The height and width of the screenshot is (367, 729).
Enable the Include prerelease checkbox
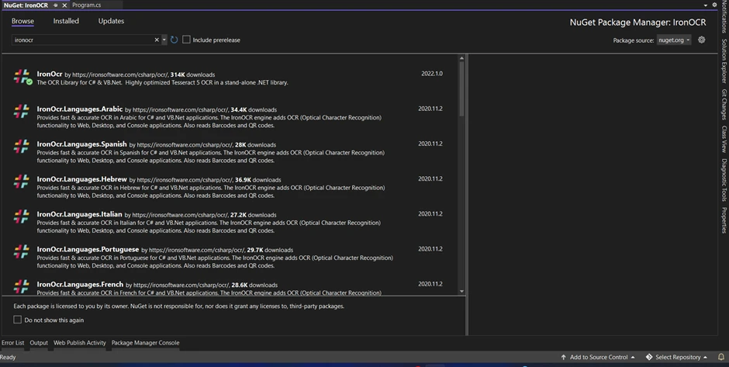186,40
